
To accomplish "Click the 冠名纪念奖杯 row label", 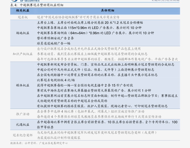I will (x=23, y=135).
